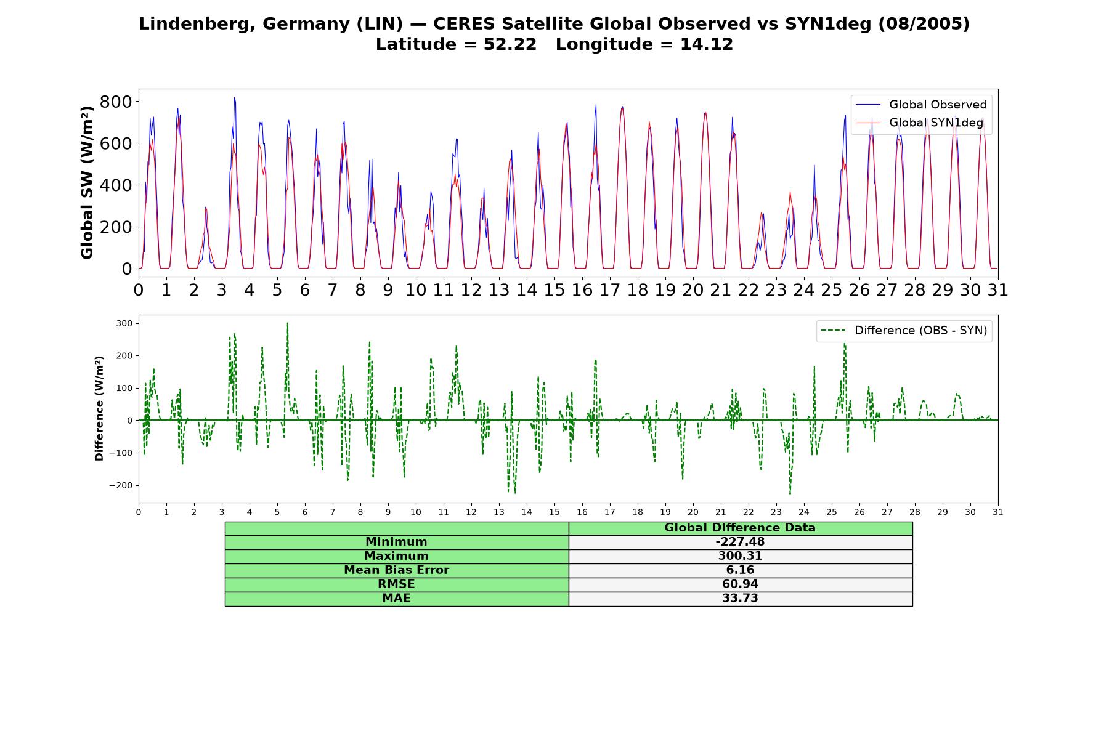Click the Mean Bias Error label cell
1109x739 pixels.
[x=396, y=570]
